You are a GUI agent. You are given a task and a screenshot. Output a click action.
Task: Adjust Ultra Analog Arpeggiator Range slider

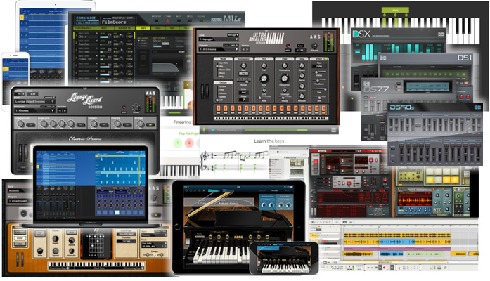coord(243,81)
